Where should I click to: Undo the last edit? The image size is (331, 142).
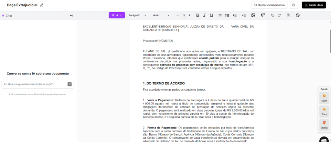272,15
